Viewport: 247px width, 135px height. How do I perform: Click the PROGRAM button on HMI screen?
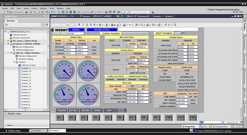point(61,110)
